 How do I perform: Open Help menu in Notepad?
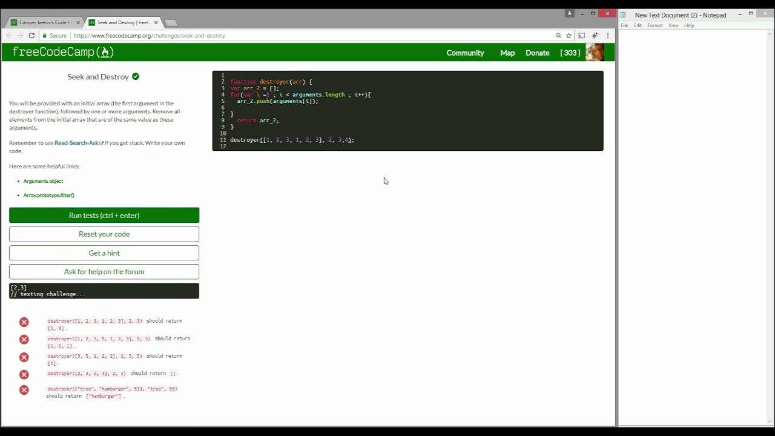click(689, 25)
